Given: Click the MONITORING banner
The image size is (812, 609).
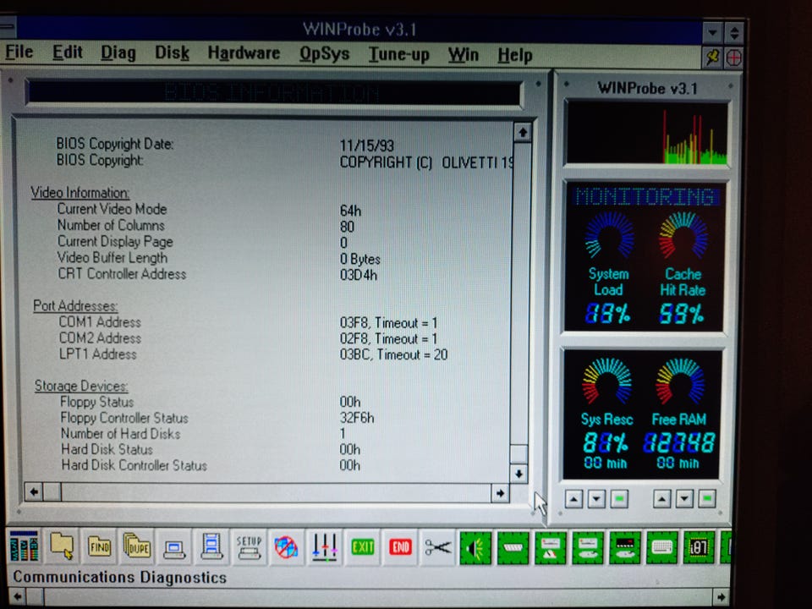Looking at the screenshot, I should [646, 197].
